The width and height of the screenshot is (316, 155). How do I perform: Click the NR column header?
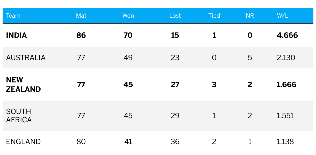(x=250, y=16)
